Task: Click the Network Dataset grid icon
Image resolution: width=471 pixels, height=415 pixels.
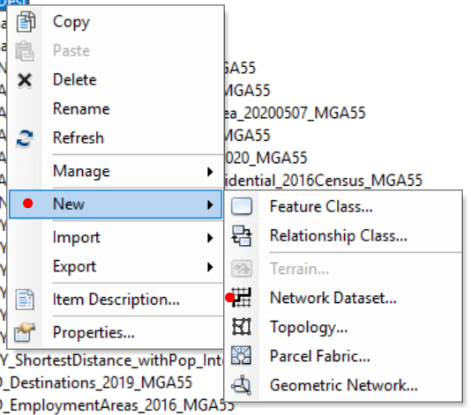Action: click(242, 297)
